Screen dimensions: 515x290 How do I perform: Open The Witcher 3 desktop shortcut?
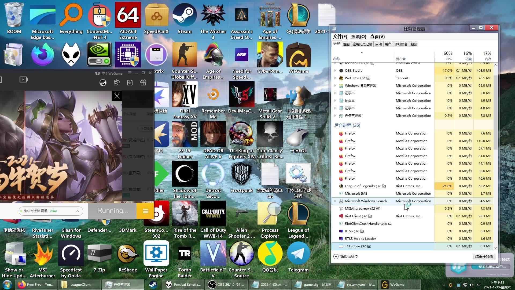click(213, 21)
